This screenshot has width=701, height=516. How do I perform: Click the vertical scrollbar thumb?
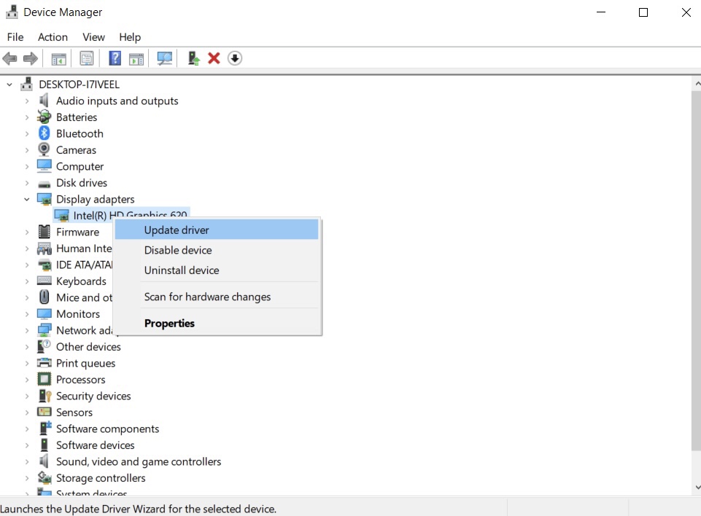click(x=697, y=270)
